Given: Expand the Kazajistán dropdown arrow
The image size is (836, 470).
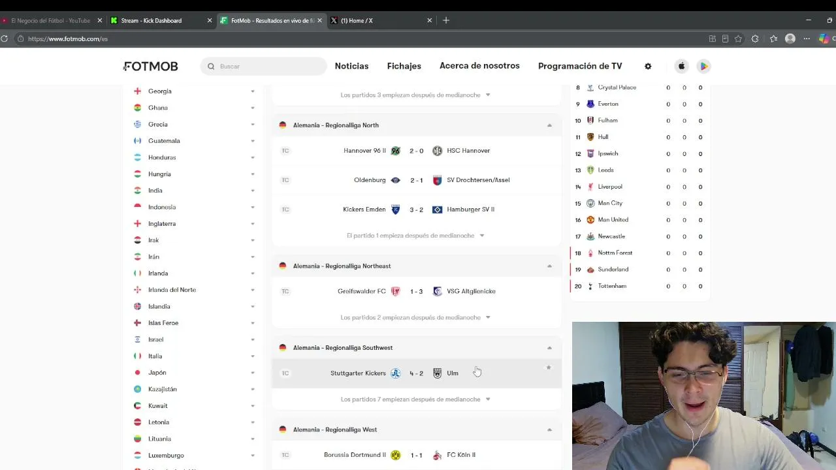Looking at the screenshot, I should point(253,389).
